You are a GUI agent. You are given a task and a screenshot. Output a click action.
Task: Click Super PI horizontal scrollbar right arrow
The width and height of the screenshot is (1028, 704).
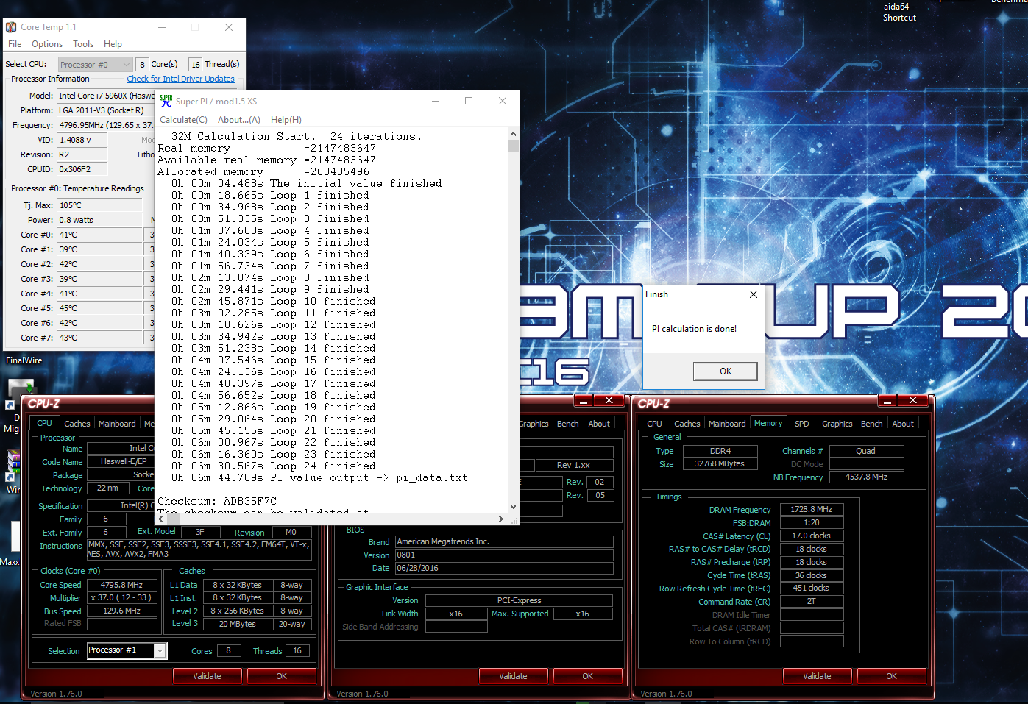[x=501, y=519]
